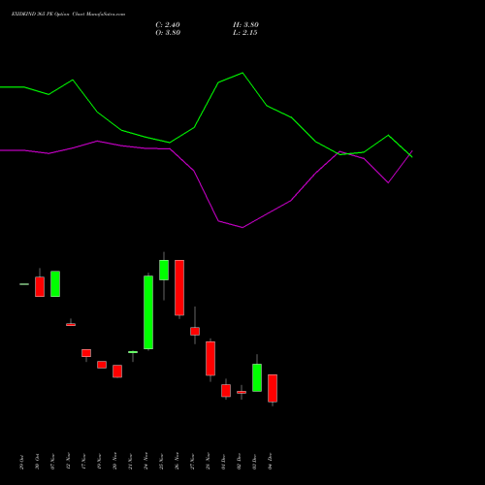
Task: Click the green indicator line's highest peak
Action: pos(242,73)
